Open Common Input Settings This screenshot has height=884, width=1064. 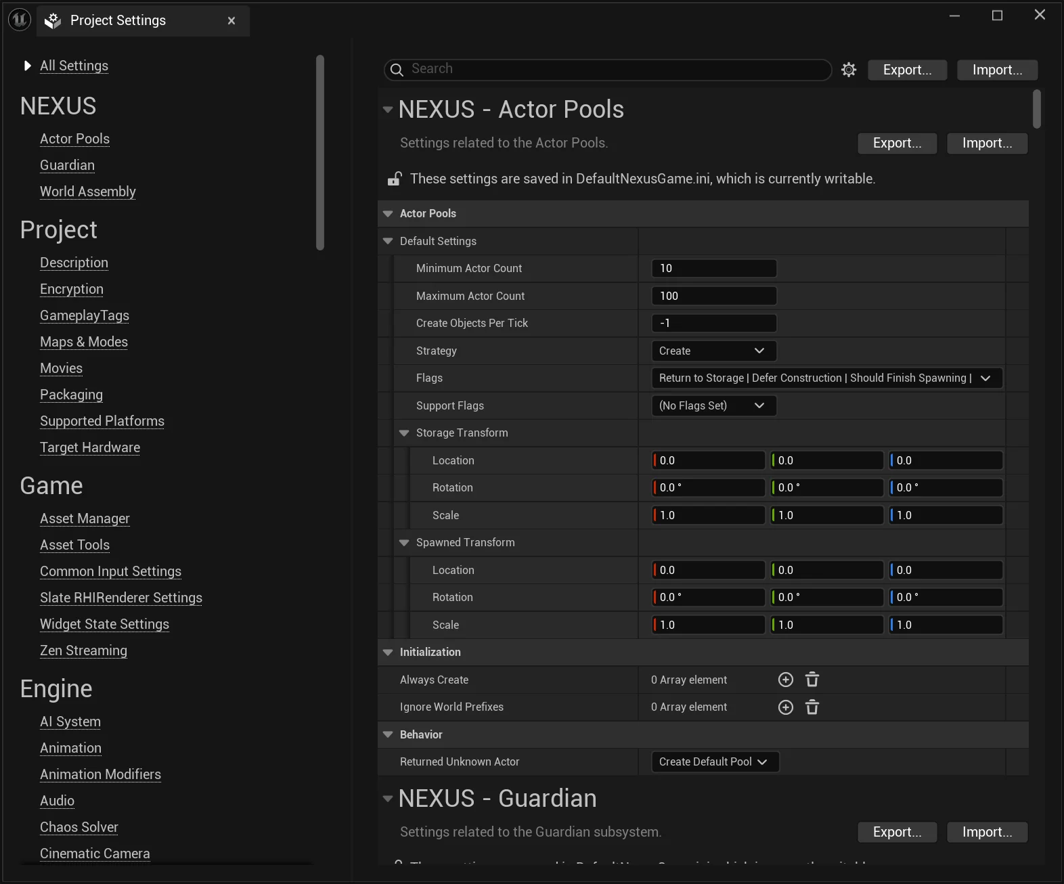[110, 571]
